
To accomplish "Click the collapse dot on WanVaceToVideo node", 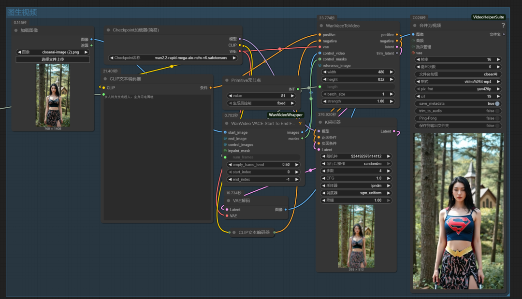I will coord(320,26).
